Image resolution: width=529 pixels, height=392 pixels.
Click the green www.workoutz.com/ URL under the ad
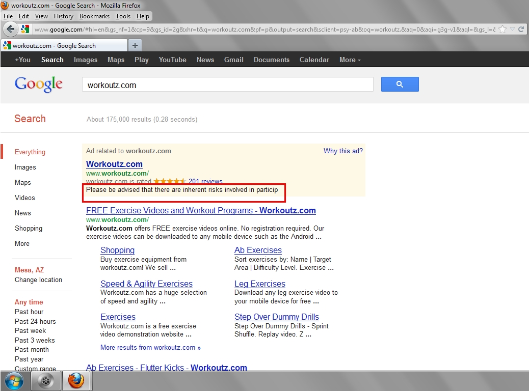(117, 173)
